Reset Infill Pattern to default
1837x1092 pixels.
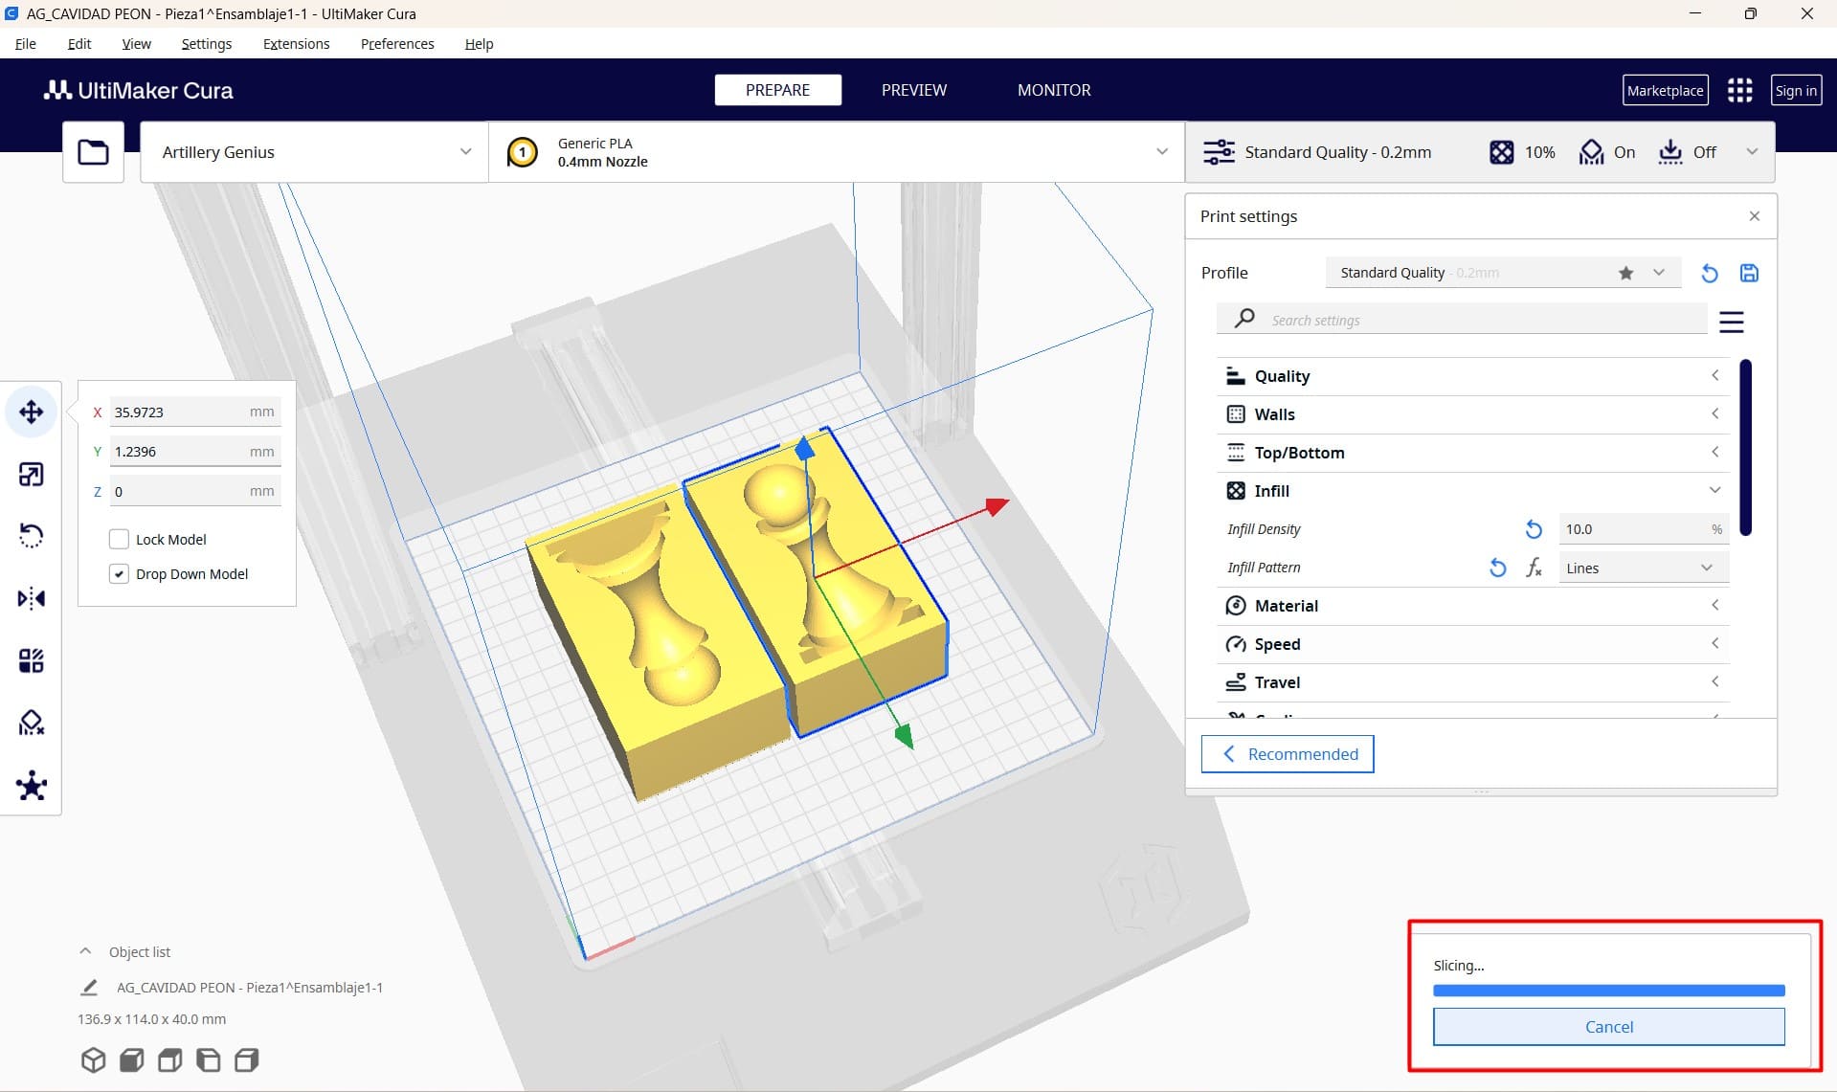[1498, 568]
